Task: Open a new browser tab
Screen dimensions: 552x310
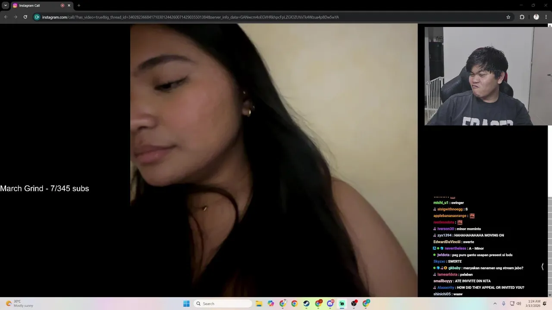Action: [x=78, y=6]
